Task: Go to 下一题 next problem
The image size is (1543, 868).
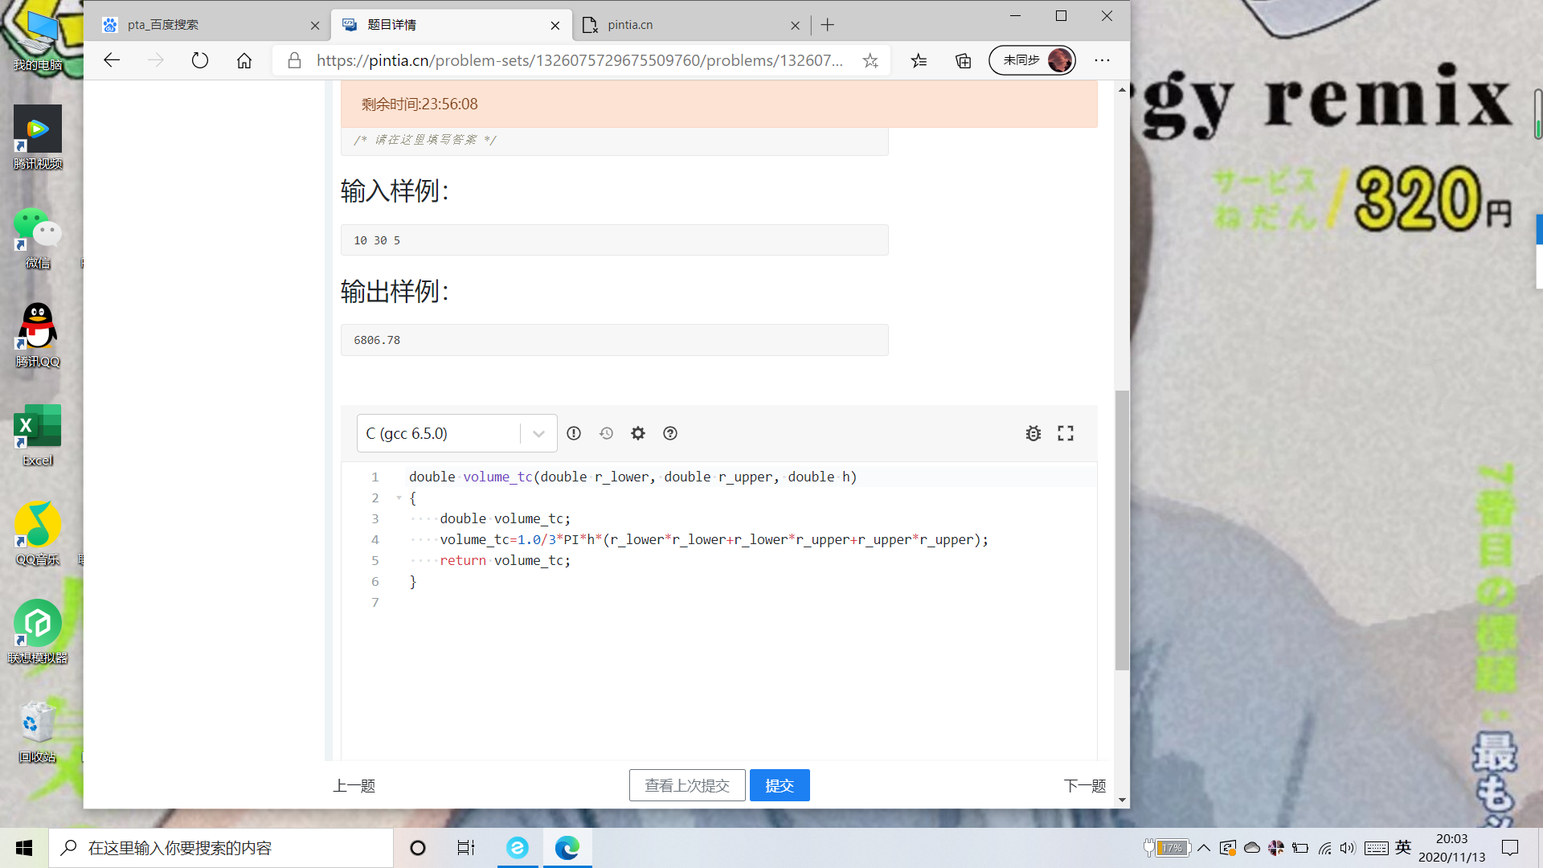Action: click(x=1085, y=785)
